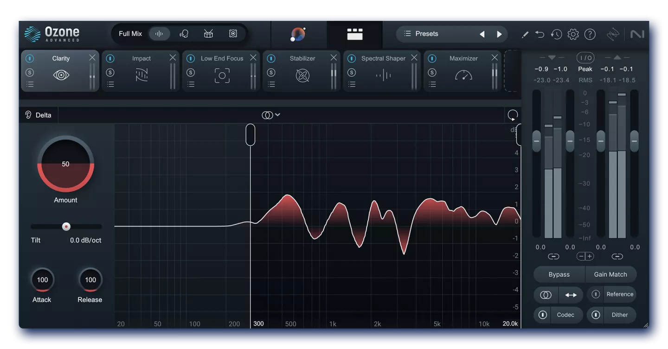This screenshot has width=668, height=349.
Task: Expand the stereo mode chevron dropdown
Action: (x=277, y=115)
